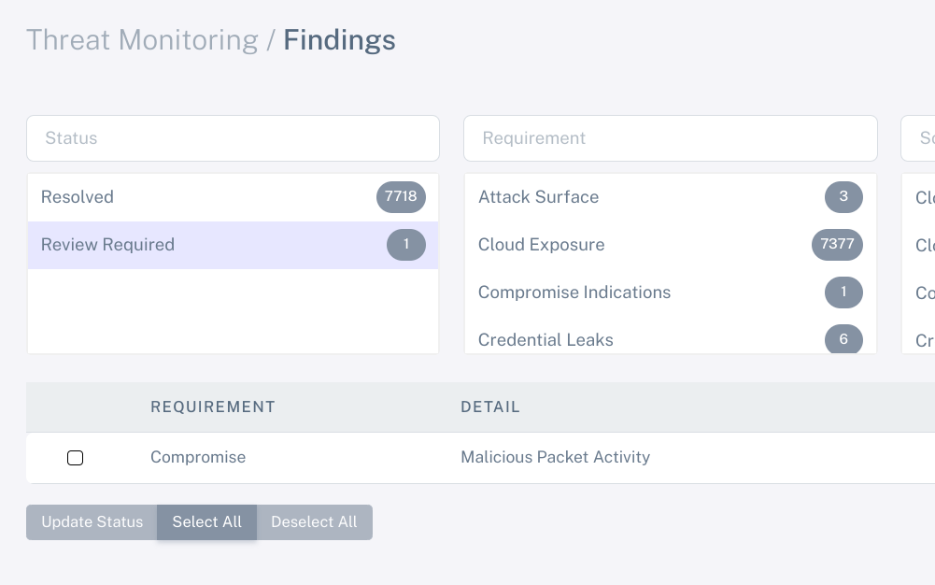This screenshot has width=935, height=585.
Task: Filter by Compromise Indications requirement
Action: tap(671, 292)
